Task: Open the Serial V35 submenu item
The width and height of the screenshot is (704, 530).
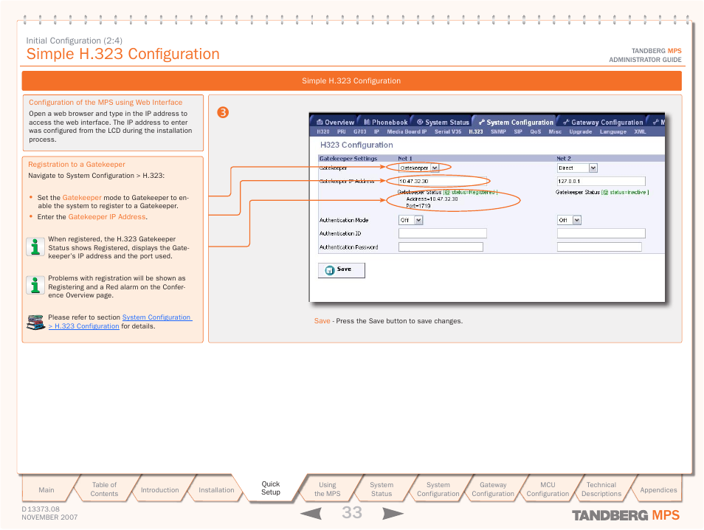Action: pyautogui.click(x=448, y=131)
